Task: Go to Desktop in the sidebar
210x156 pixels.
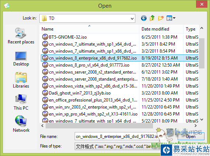Action: (21, 59)
